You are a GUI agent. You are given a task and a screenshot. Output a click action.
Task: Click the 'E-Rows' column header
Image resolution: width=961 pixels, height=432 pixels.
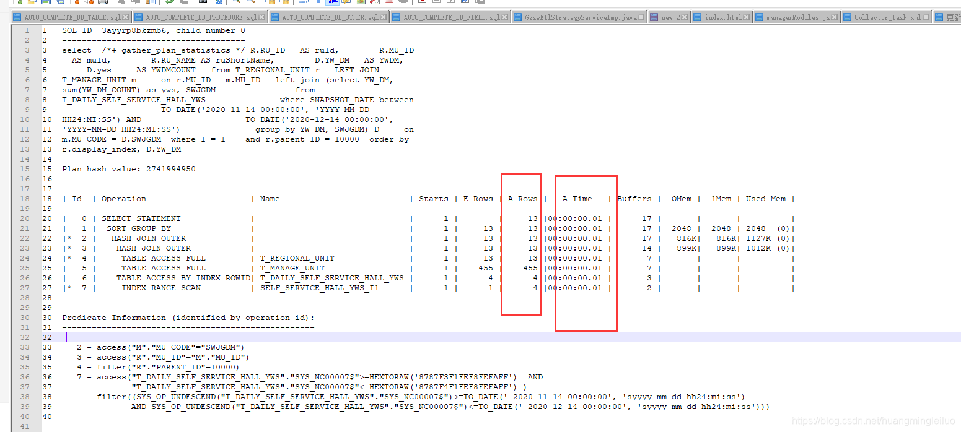coord(478,199)
